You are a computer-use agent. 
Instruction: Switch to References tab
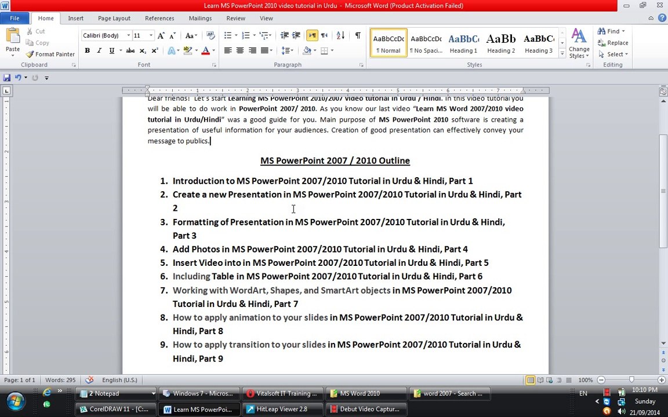159,19
